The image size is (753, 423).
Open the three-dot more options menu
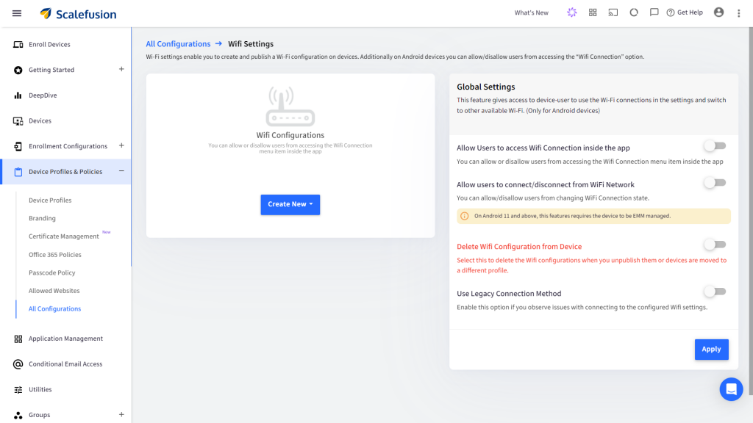(x=738, y=13)
